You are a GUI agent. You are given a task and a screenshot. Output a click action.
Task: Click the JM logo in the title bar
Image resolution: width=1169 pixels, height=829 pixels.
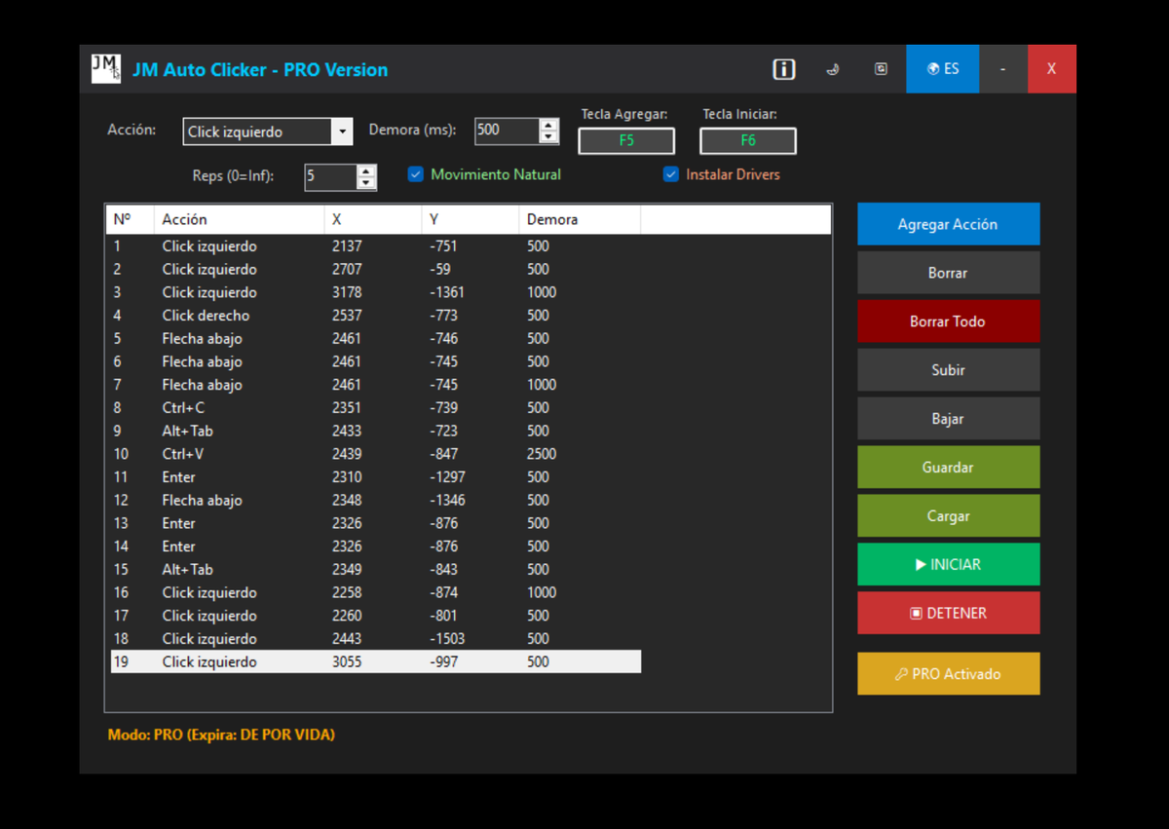coord(105,68)
